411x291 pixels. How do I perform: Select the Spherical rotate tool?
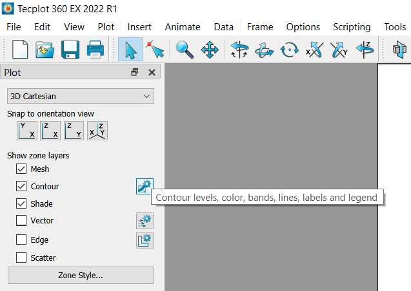click(239, 49)
